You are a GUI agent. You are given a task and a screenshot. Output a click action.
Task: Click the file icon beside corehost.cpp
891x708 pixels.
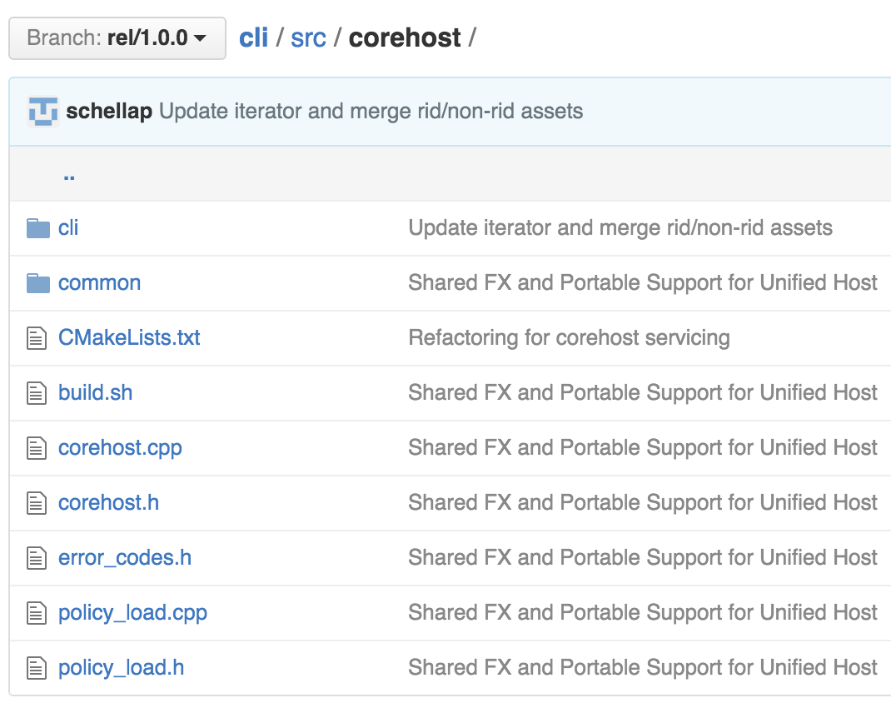tap(37, 447)
